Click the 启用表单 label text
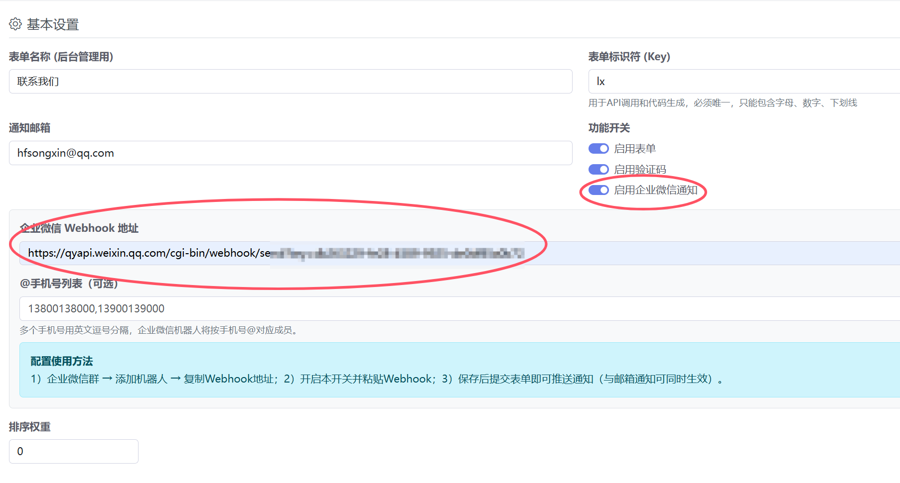This screenshot has width=900, height=483. click(x=634, y=149)
